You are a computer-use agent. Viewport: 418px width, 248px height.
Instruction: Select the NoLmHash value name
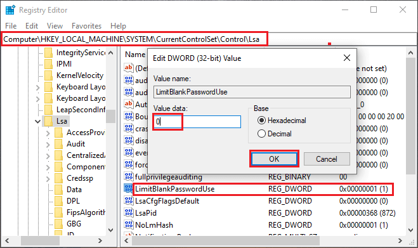pyautogui.click(x=154, y=225)
